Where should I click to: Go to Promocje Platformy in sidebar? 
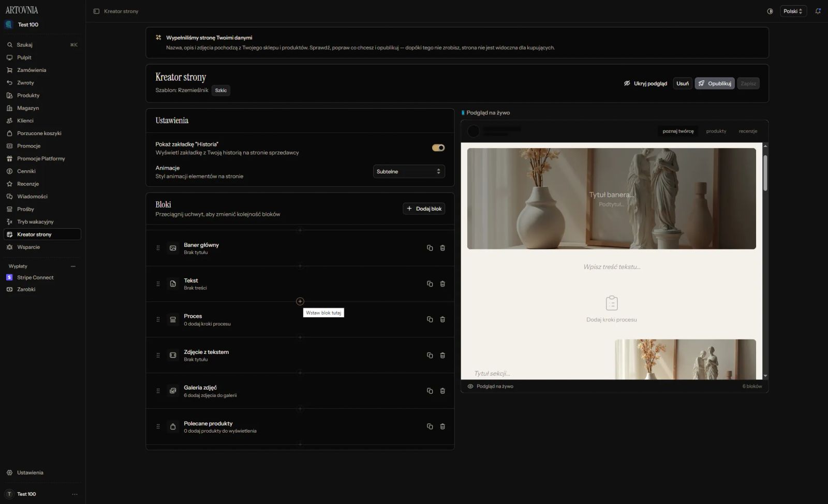(42, 159)
